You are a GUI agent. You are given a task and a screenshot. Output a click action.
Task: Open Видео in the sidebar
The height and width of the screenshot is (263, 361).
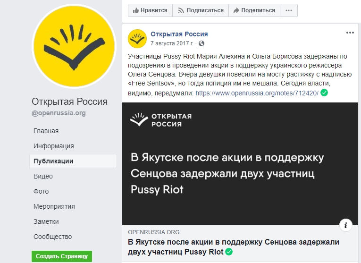coord(43,176)
